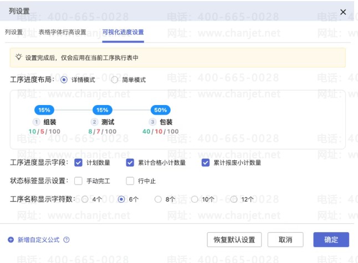Select 12个 character count option
Screen dimensions: 358x263
pyautogui.click(x=234, y=199)
